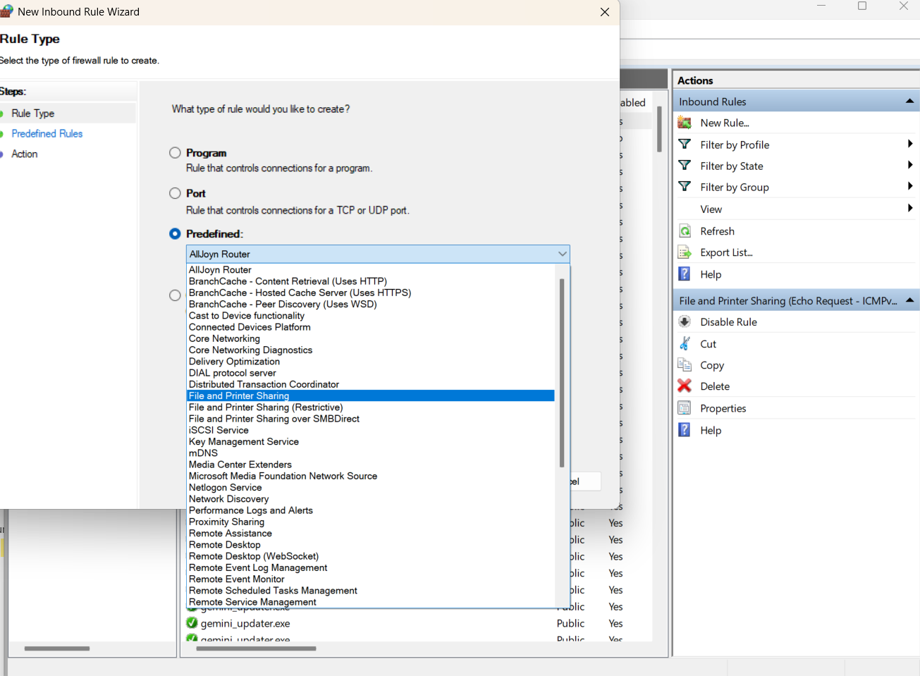This screenshot has height=676, width=920.
Task: Click the scissors Cut icon
Action: pos(684,344)
